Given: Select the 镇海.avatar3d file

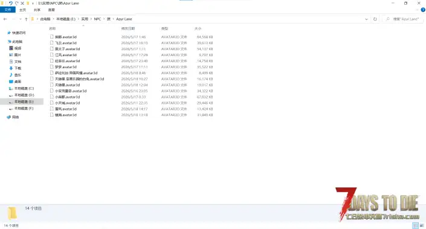Looking at the screenshot, I should click(x=66, y=115).
